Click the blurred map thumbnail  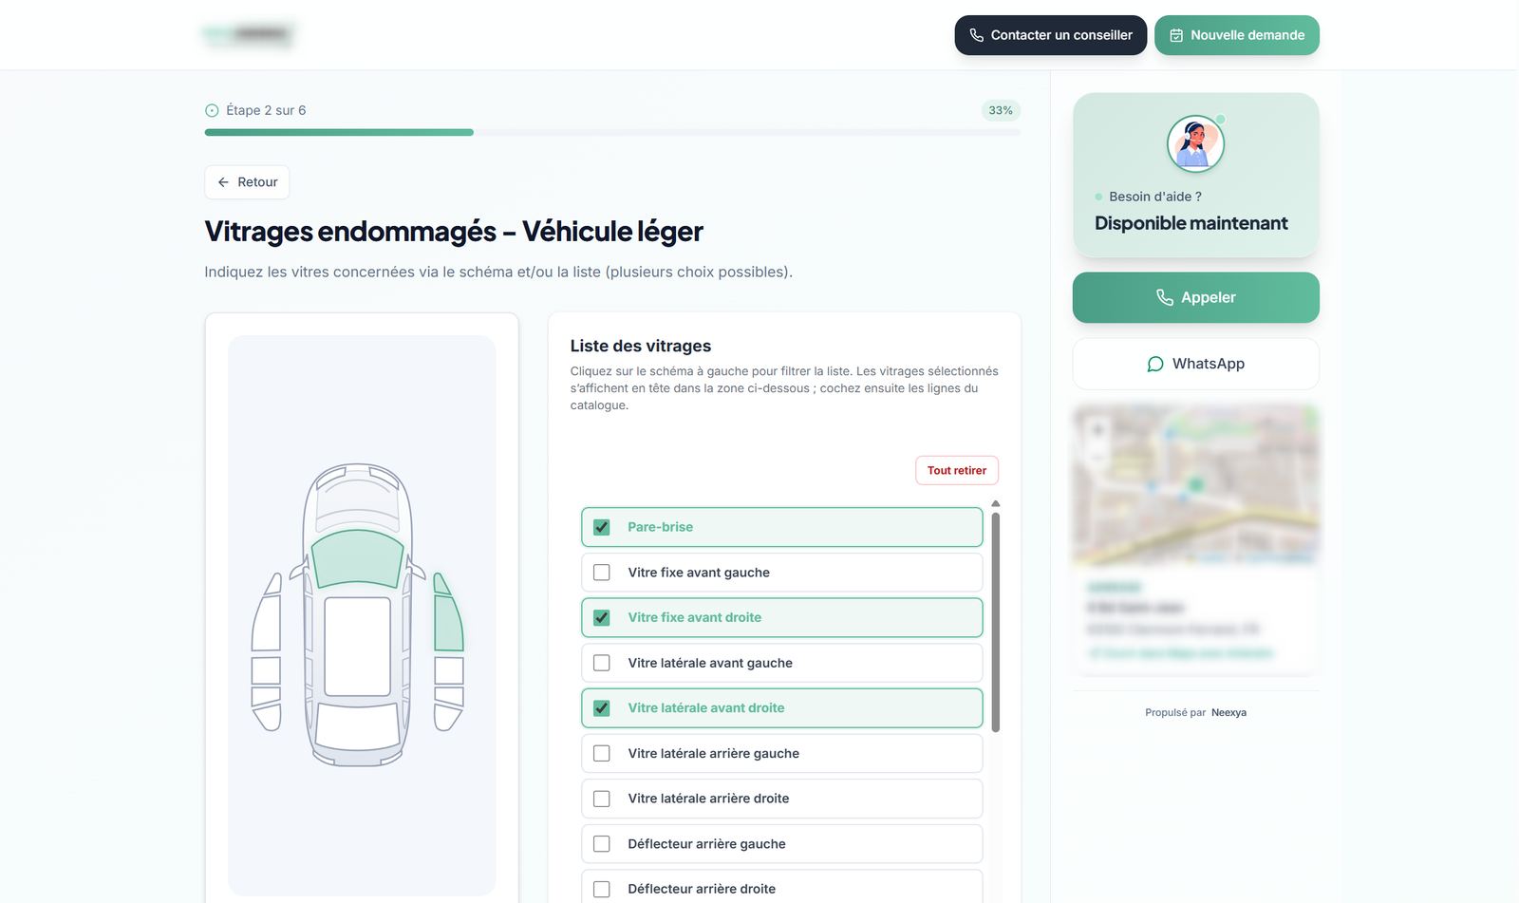1195,486
